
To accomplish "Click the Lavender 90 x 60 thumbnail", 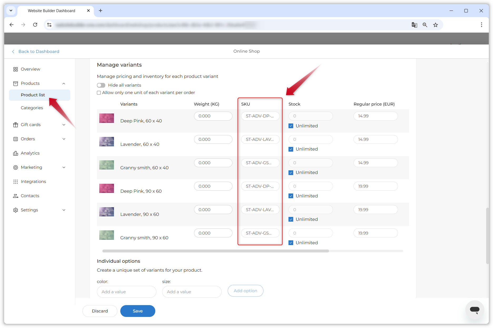I will click(107, 212).
